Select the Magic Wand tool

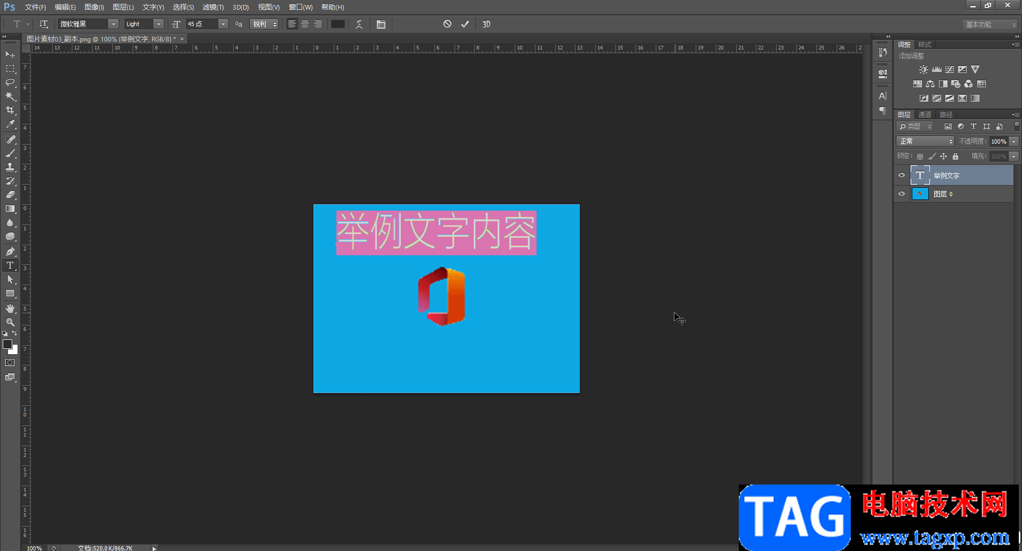10,96
